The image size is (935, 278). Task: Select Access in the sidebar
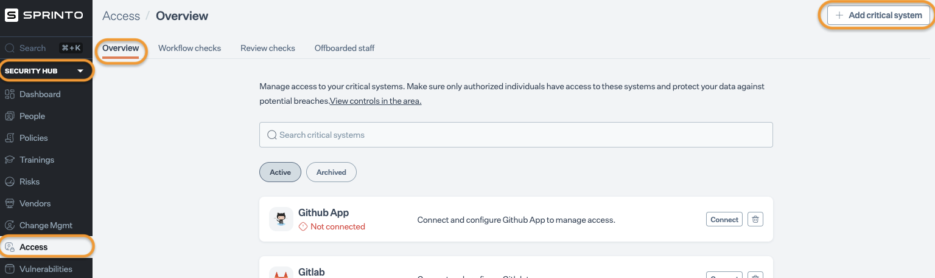click(x=46, y=247)
